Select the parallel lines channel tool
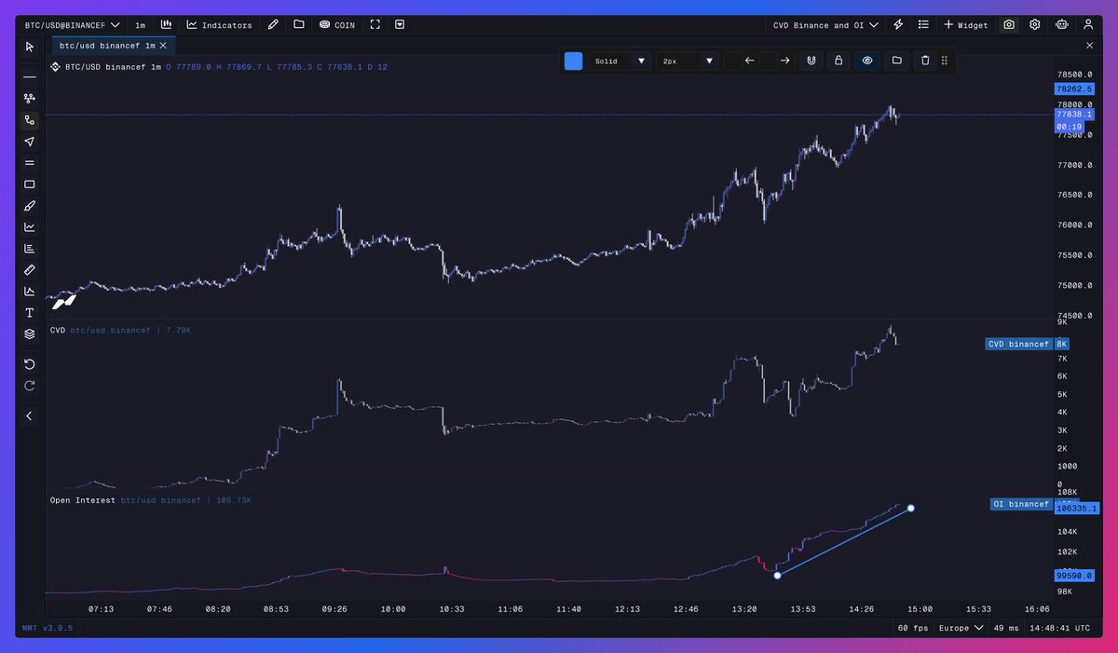The width and height of the screenshot is (1118, 653). tap(30, 163)
